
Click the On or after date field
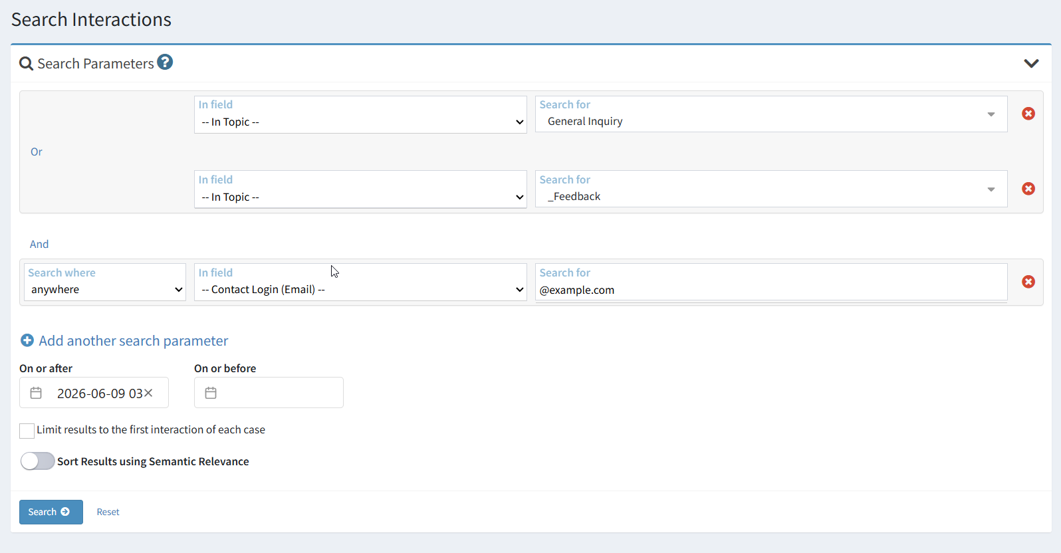[94, 393]
